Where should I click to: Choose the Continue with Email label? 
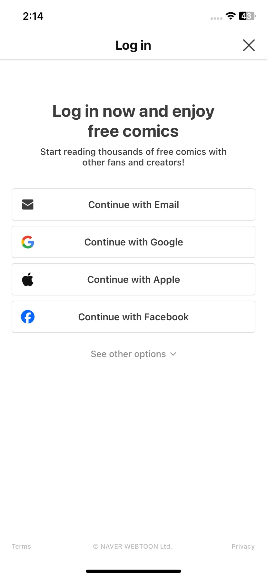(133, 204)
